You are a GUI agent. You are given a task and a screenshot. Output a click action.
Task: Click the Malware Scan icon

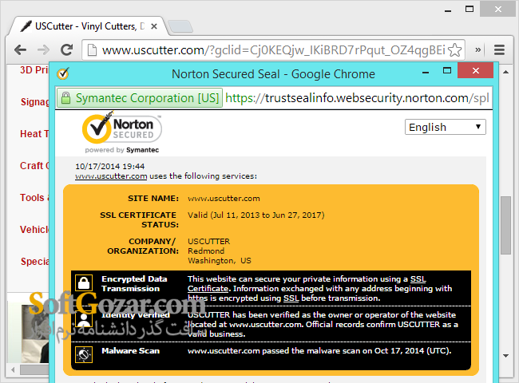(84, 354)
